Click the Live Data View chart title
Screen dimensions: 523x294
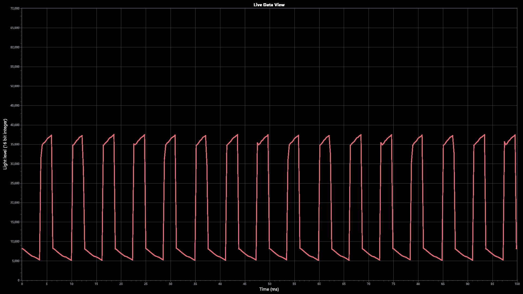[x=269, y=5]
